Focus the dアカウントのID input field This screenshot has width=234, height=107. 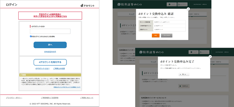[50, 31]
